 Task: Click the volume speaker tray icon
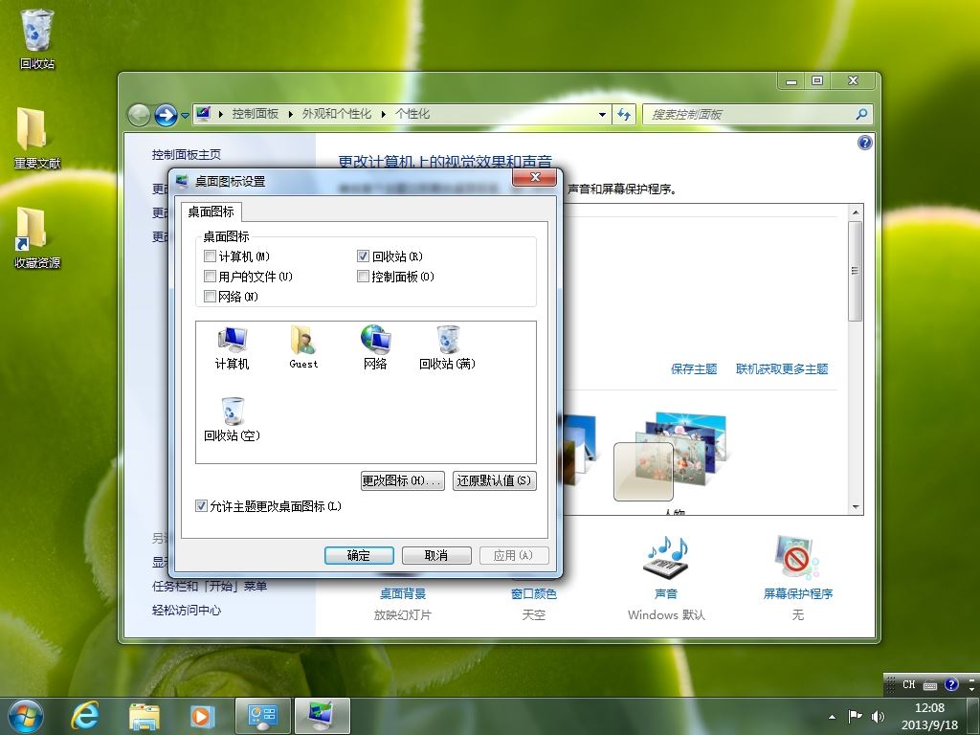click(x=878, y=716)
